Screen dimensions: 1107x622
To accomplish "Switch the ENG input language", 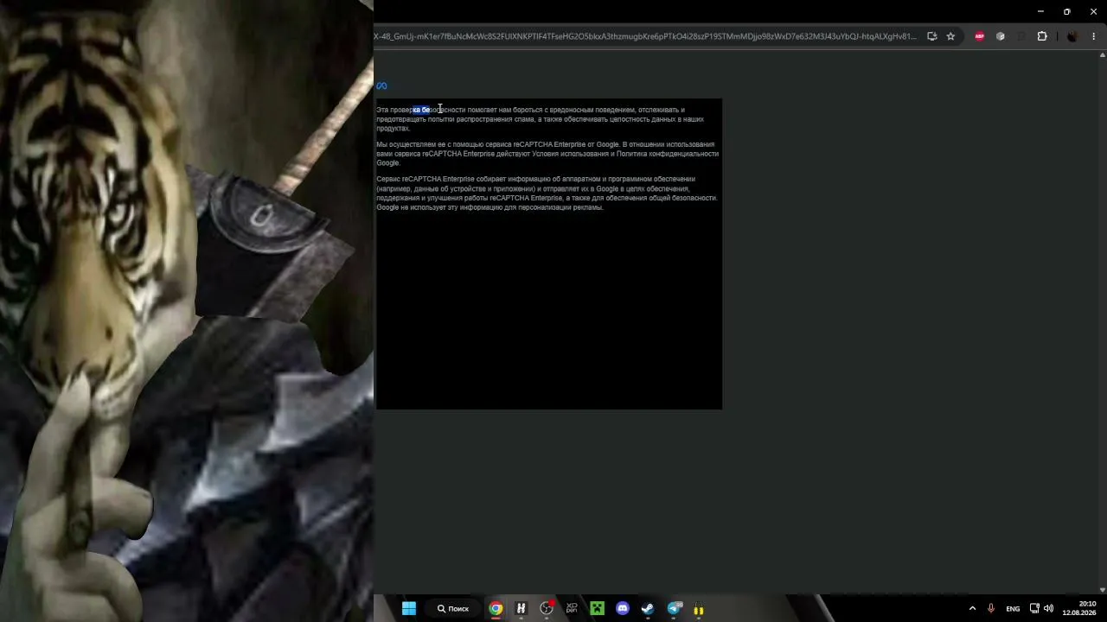I will pos(1013,609).
